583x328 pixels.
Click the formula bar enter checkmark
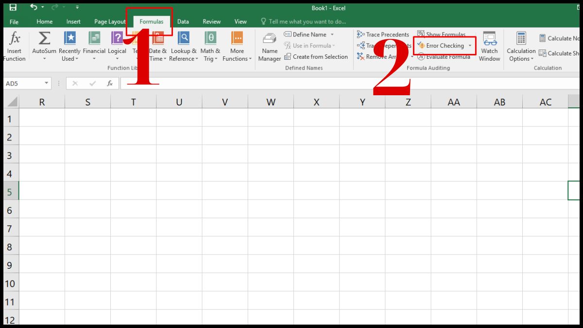click(92, 84)
